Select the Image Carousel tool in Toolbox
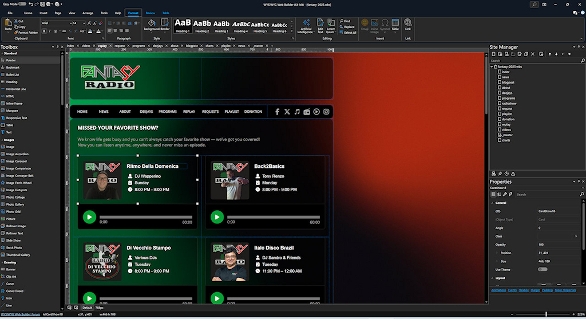Image resolution: width=586 pixels, height=319 pixels. (14, 161)
